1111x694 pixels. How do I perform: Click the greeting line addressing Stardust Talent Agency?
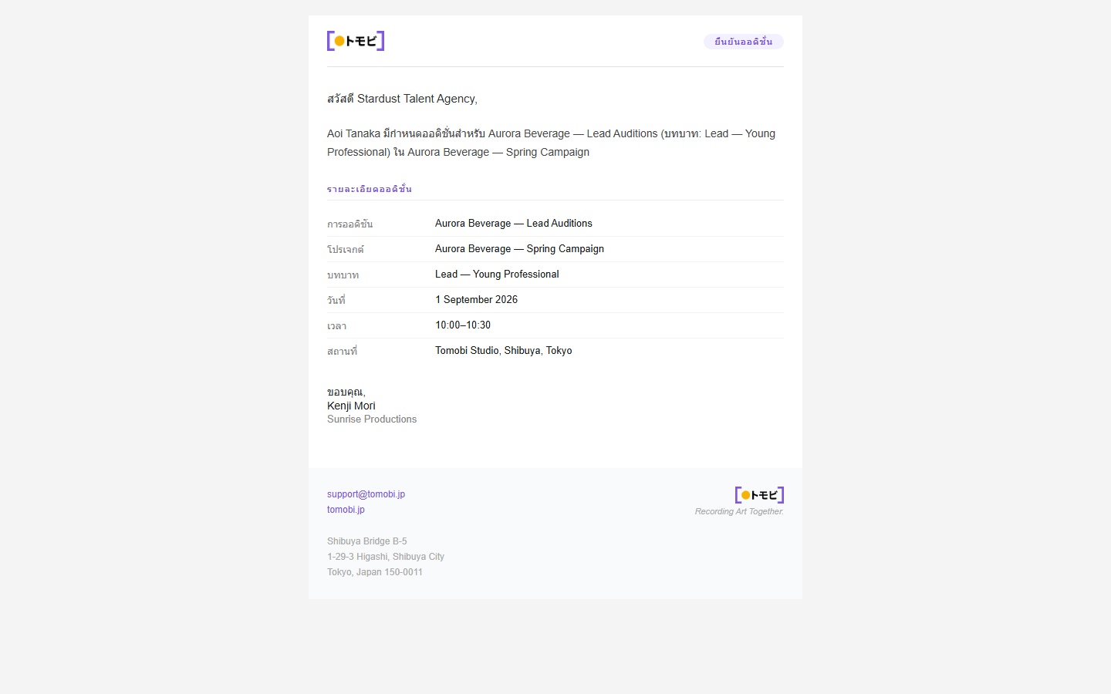[x=402, y=99]
